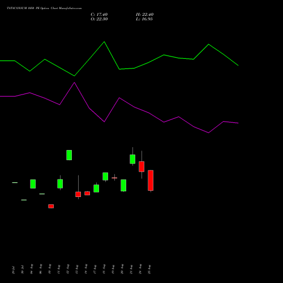Image resolution: width=283 pixels, height=283 pixels.
Task: Click the TATACONSUM chart title text
Action: click(x=44, y=8)
